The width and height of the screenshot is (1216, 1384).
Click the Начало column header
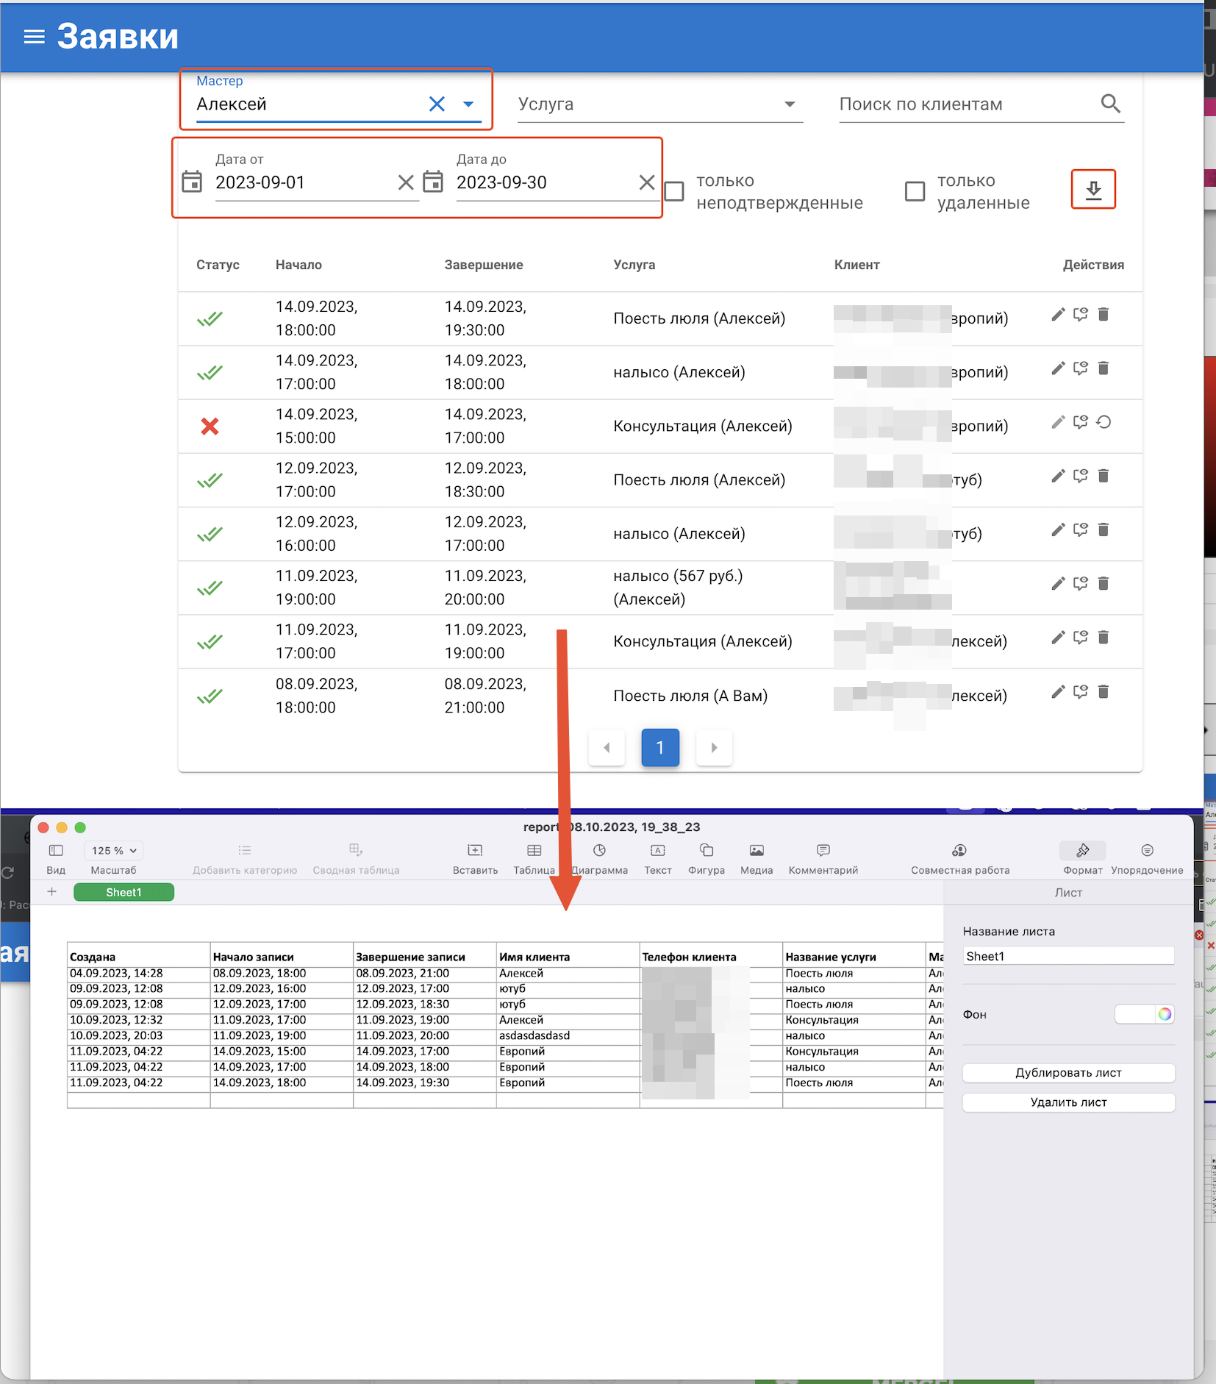(x=298, y=265)
